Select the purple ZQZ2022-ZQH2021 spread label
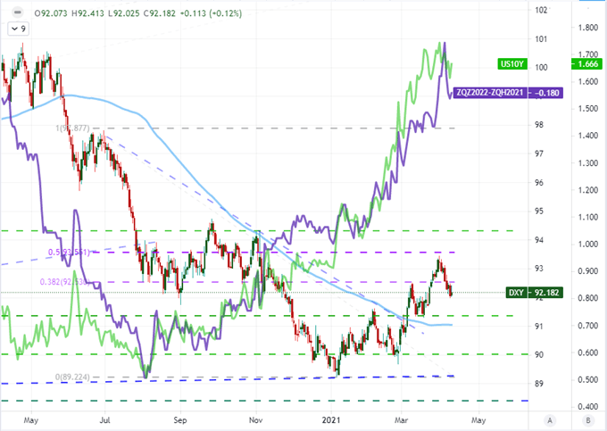 click(x=490, y=93)
